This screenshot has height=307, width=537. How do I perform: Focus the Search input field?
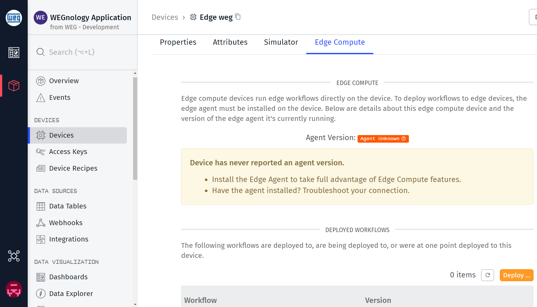tap(82, 52)
